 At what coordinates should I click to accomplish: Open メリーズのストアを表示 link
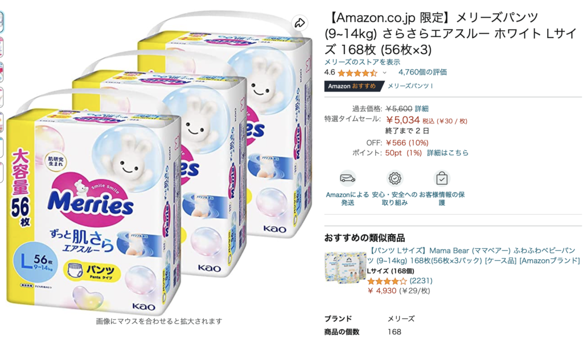coord(362,62)
